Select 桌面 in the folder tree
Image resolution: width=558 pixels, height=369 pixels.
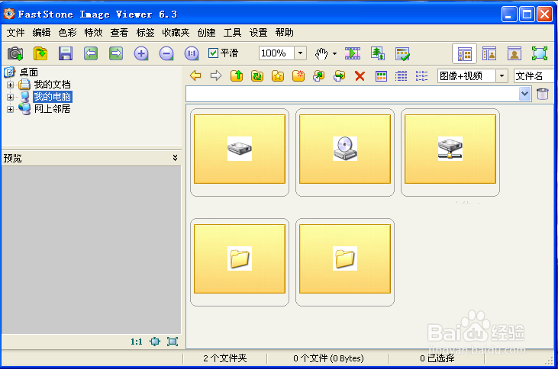tap(29, 72)
